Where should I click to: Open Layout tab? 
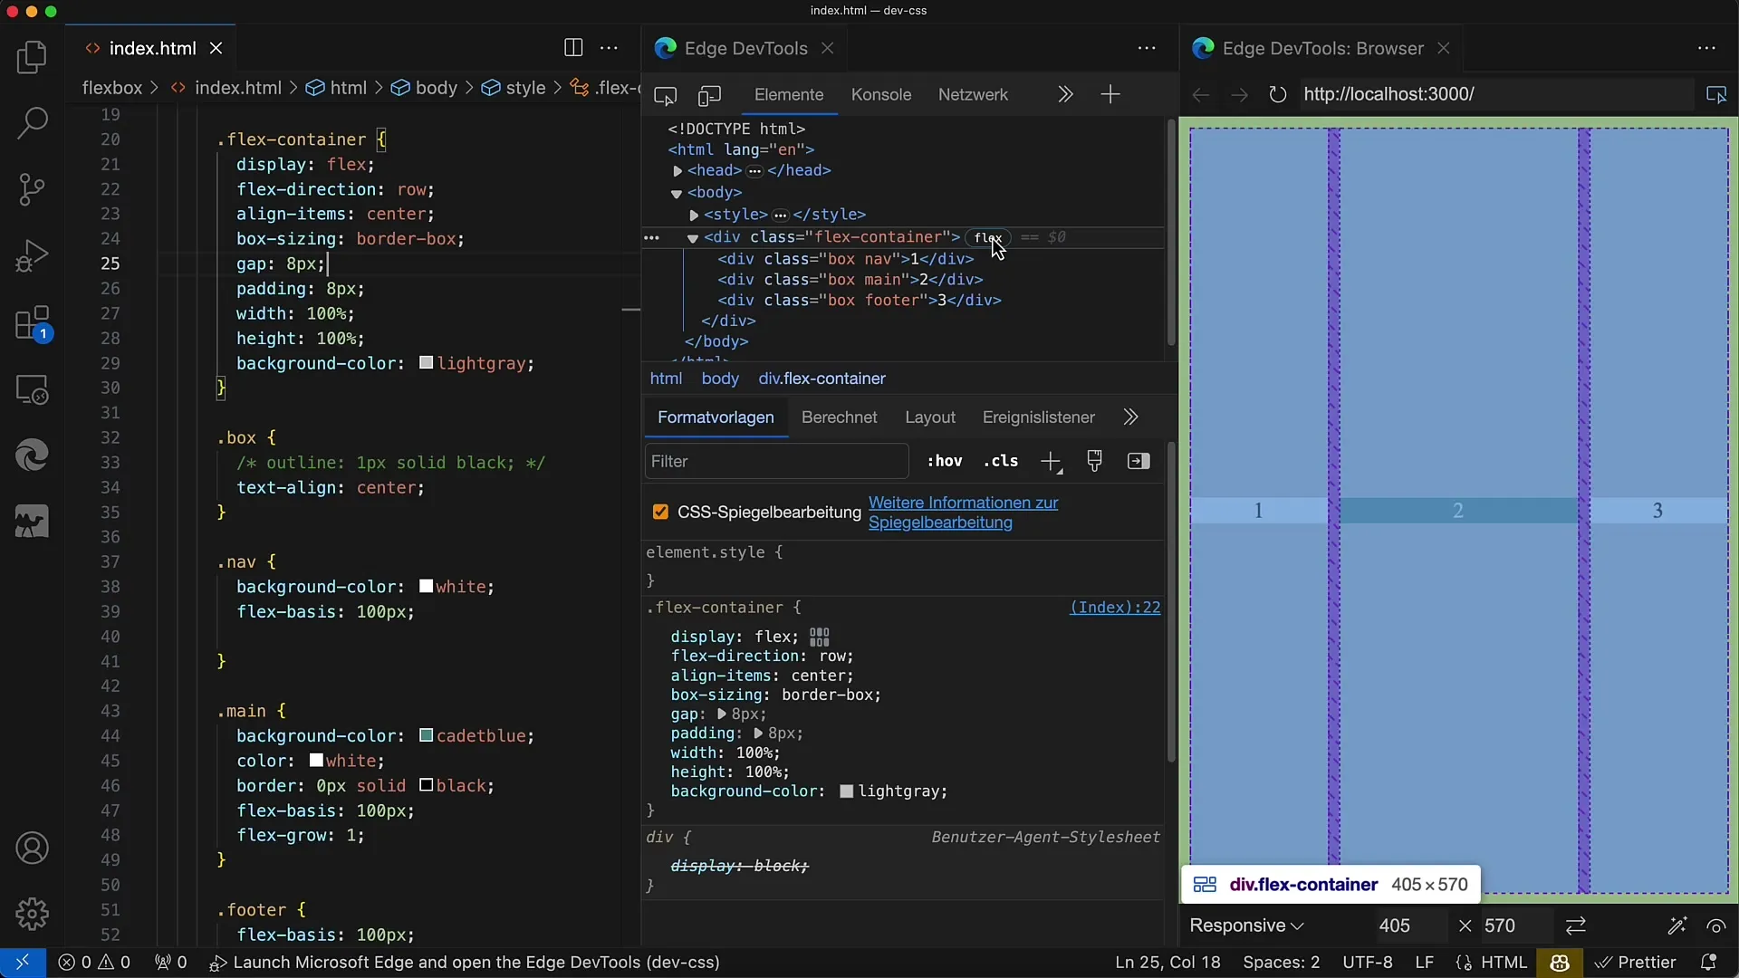[930, 417]
